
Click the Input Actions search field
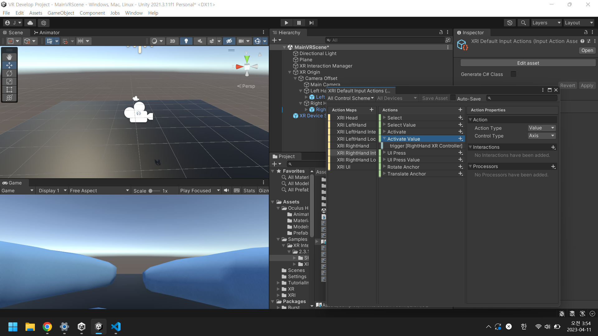coord(522,98)
